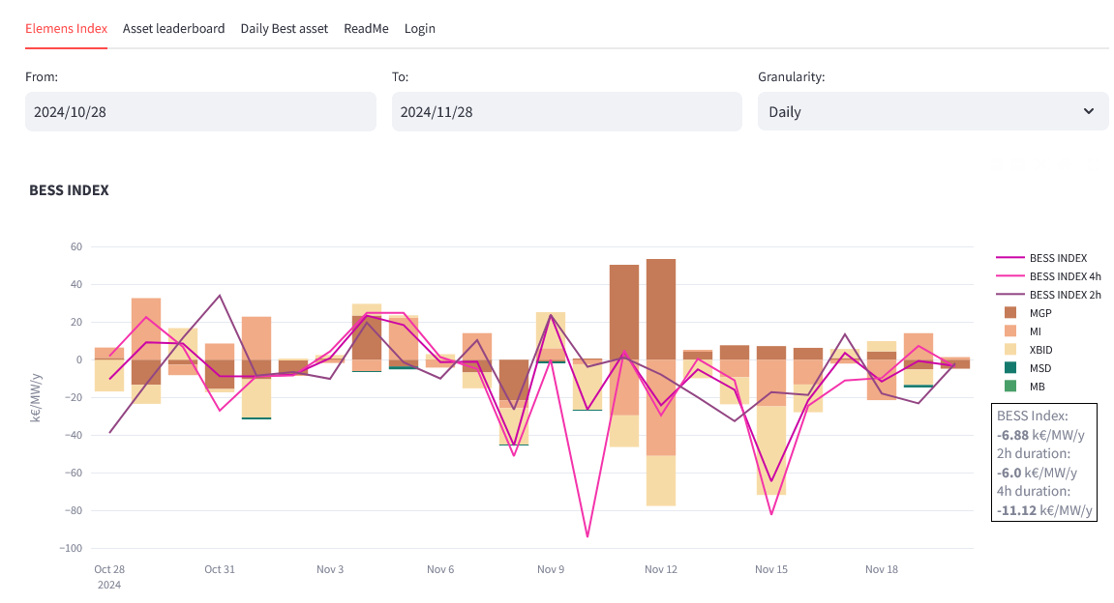This screenshot has height=603, width=1114.
Task: Click the 4h line's lowest point near Nov 10
Action: tap(587, 536)
